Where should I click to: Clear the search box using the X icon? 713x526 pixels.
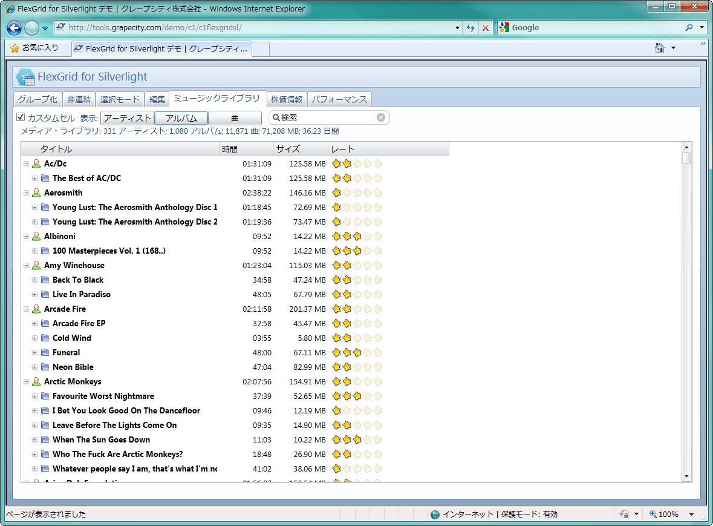click(380, 117)
